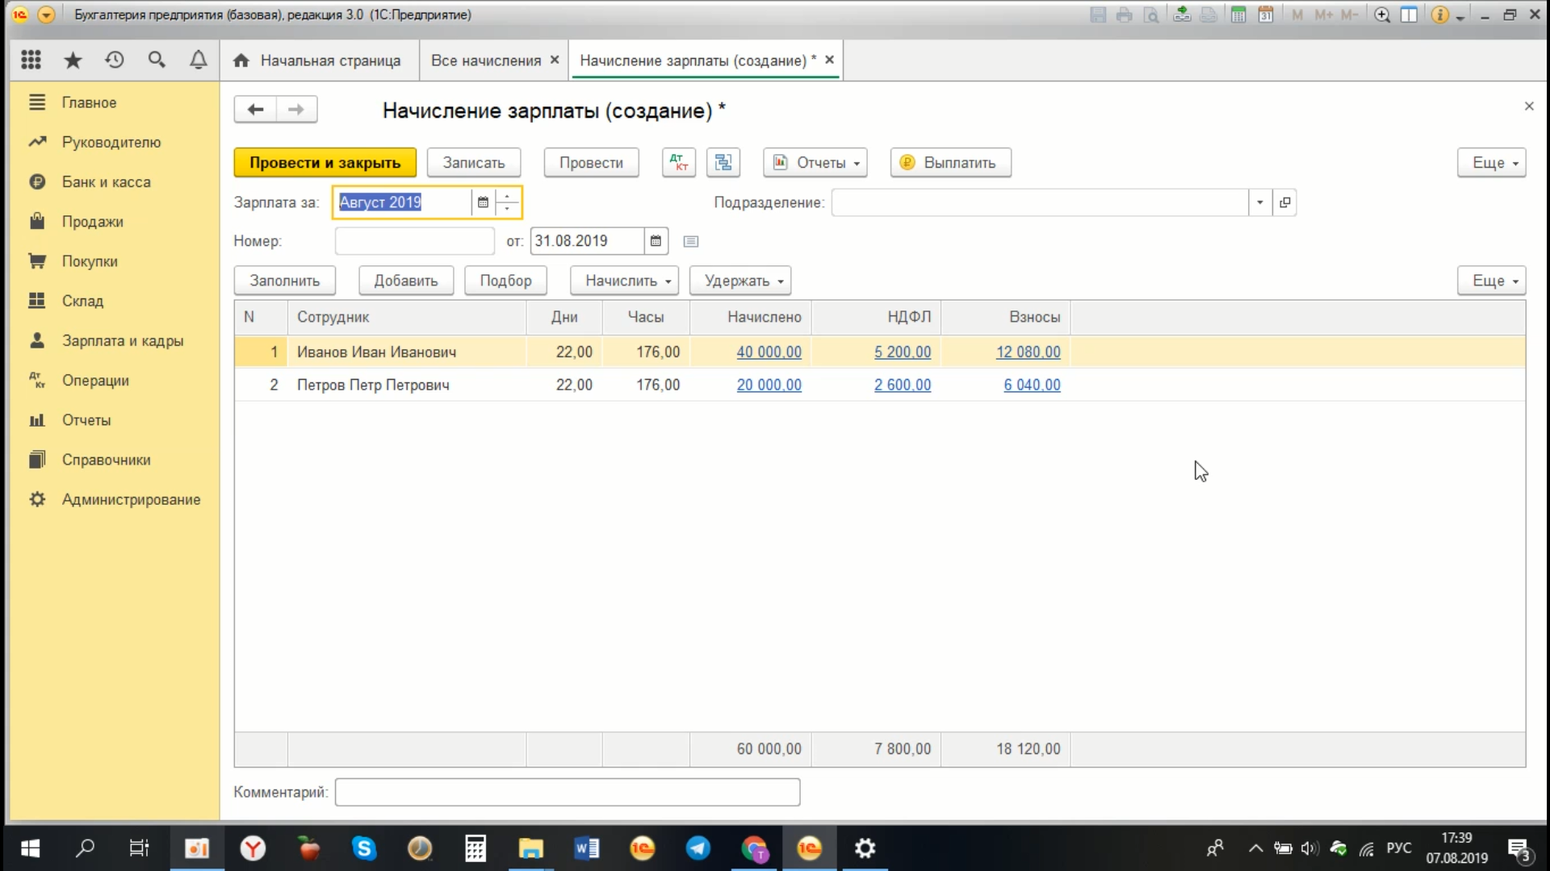
Task: Switch to Все начисления tab
Action: click(485, 60)
